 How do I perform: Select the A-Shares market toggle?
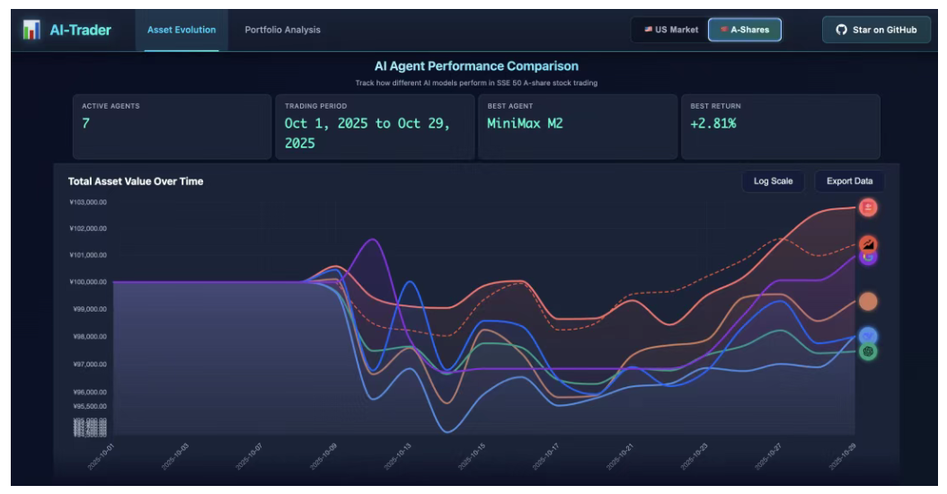pos(744,30)
